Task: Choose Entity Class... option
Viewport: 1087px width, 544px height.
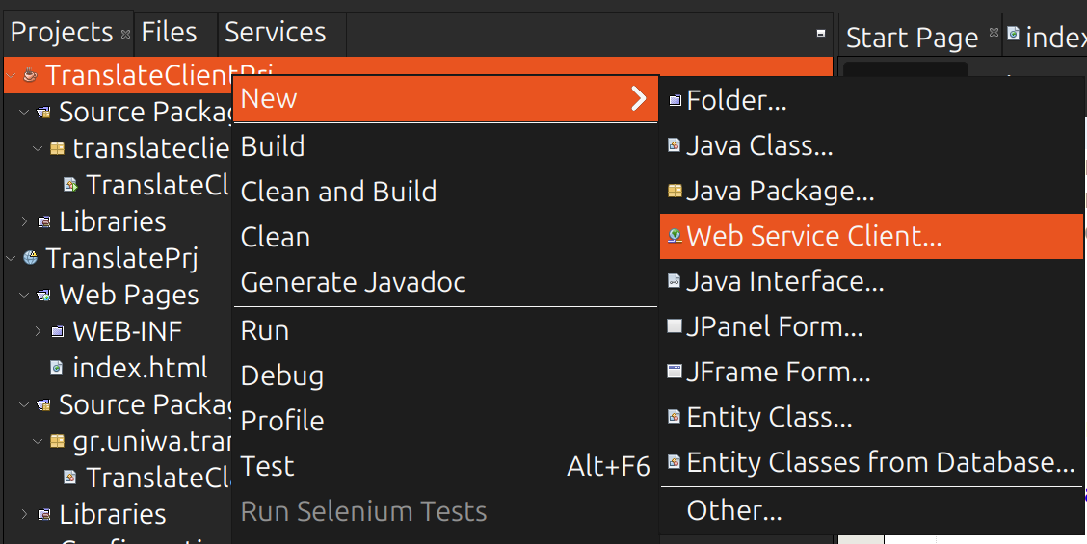Action: pos(871,417)
